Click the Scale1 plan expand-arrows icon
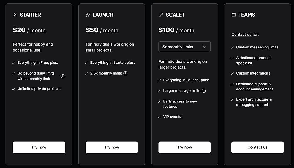Screen dimensions: 294x168 click(x=161, y=15)
